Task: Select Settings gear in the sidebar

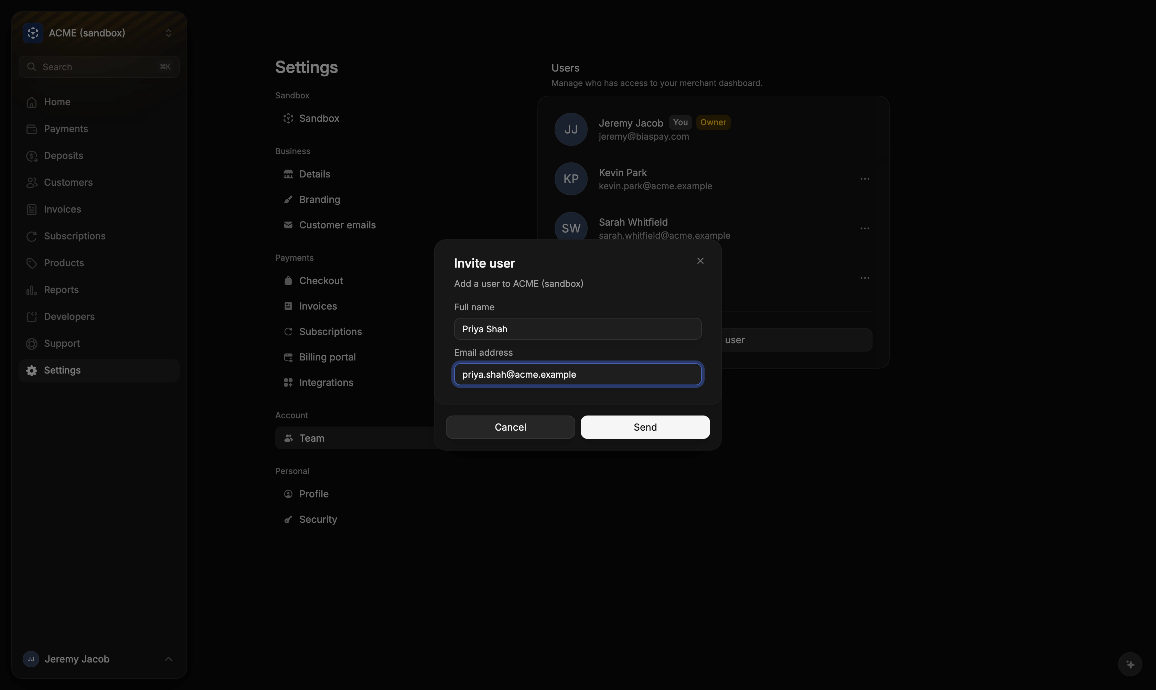Action: coord(32,370)
